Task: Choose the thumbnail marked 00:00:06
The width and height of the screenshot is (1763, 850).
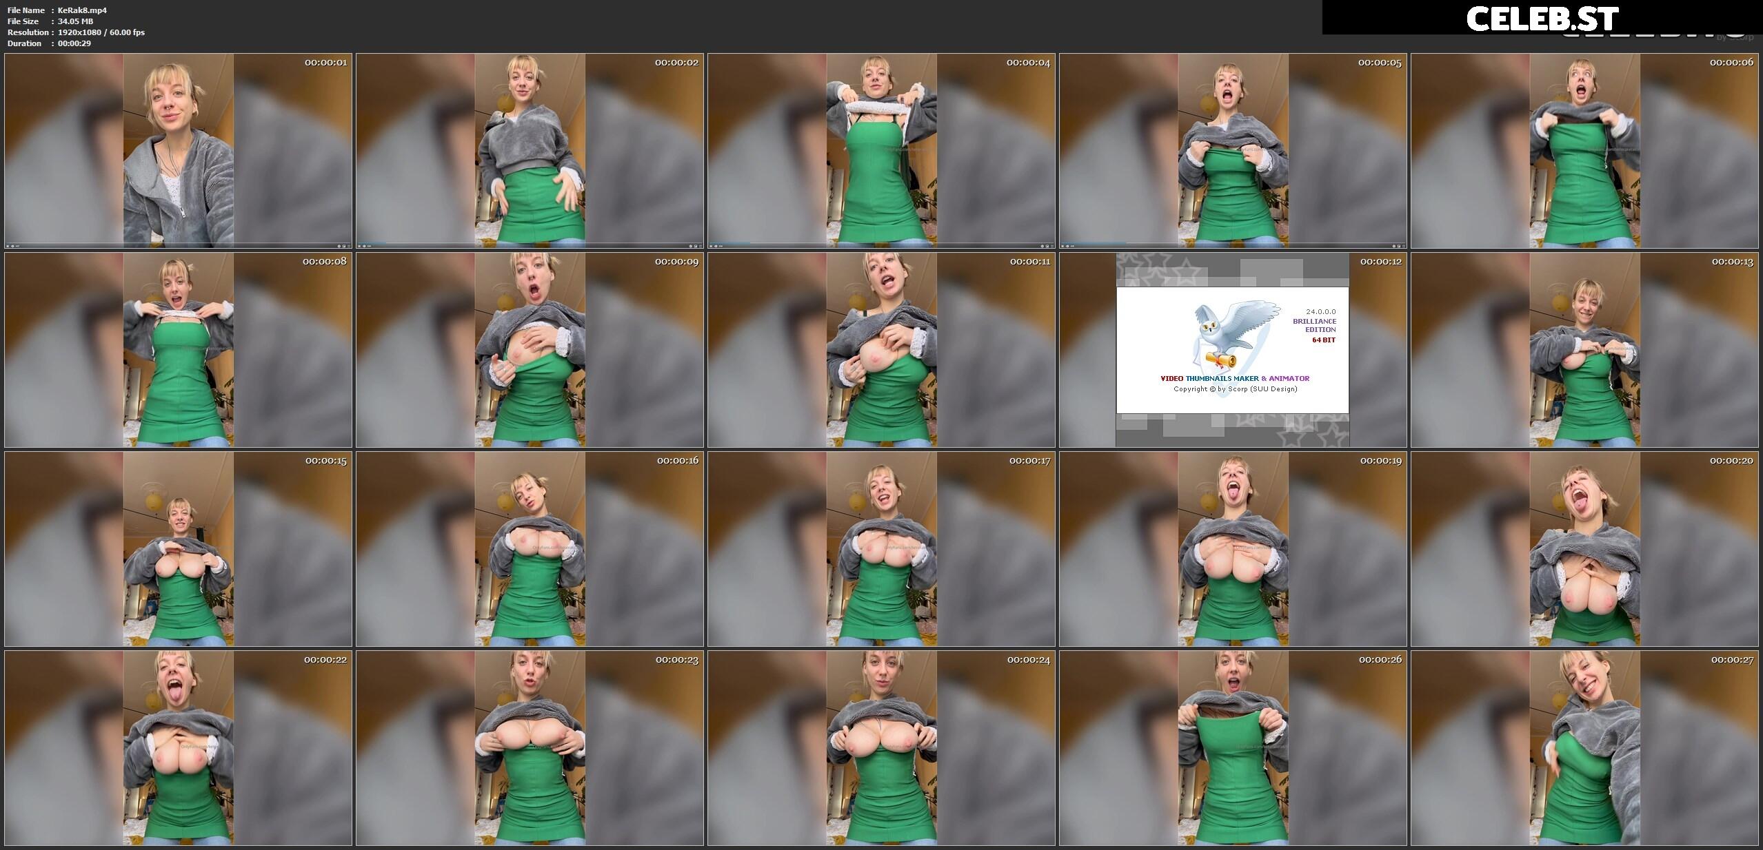Action: pyautogui.click(x=1584, y=151)
